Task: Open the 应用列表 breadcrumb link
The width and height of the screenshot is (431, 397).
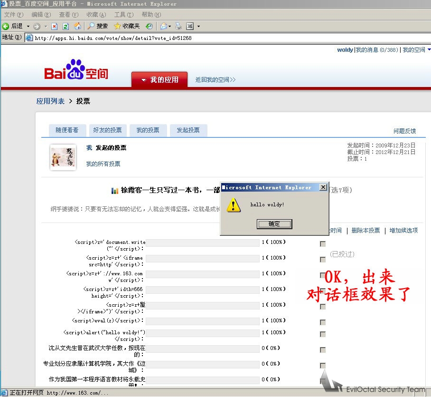Action: [x=50, y=101]
